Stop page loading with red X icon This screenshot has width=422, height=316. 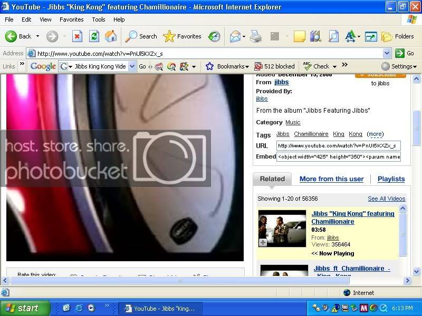77,36
